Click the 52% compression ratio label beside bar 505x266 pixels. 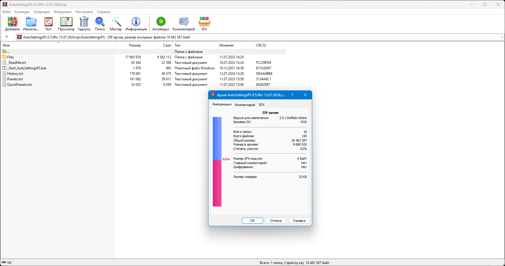[x=226, y=159]
